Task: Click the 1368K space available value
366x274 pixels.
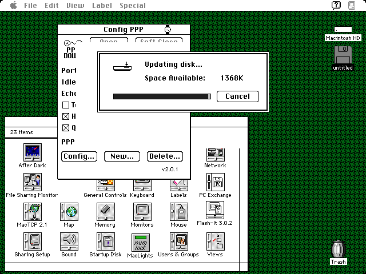Action: coord(232,78)
